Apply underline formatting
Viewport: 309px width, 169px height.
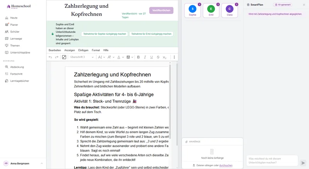point(151,57)
